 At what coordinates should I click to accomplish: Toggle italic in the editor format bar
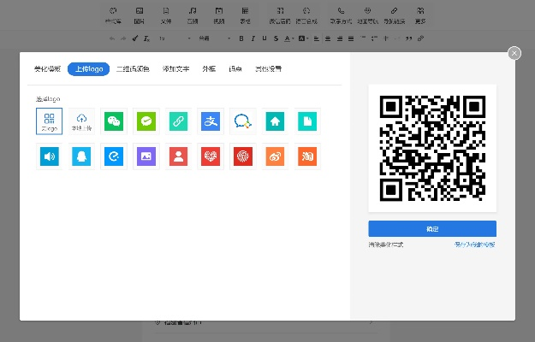253,38
